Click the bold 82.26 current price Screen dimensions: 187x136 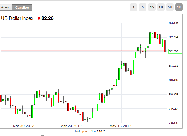pyautogui.click(x=48, y=18)
